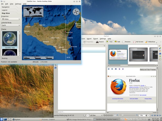Screen dimensions: 162x121
Task: Start the digiKam Slideshow
Action: coord(150,42)
